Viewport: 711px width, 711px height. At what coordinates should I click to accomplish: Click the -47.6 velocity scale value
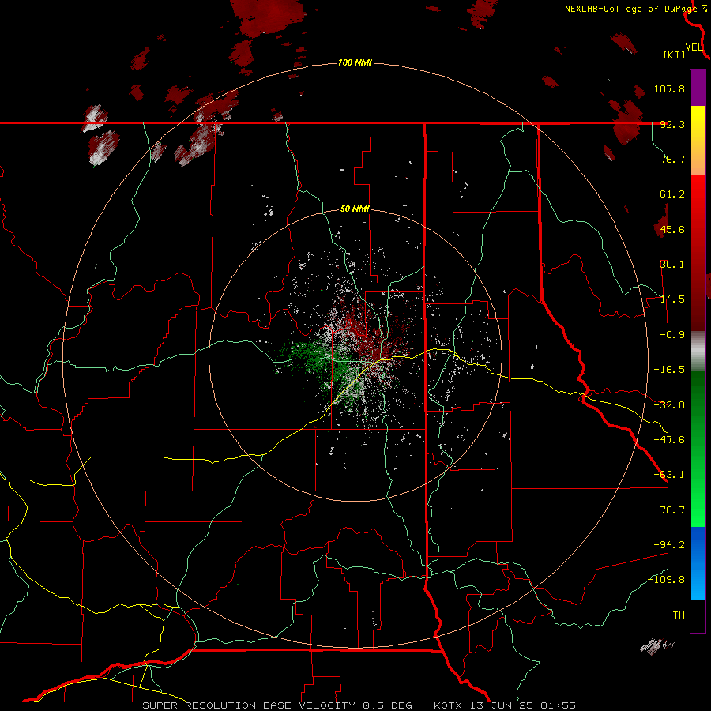click(x=669, y=440)
